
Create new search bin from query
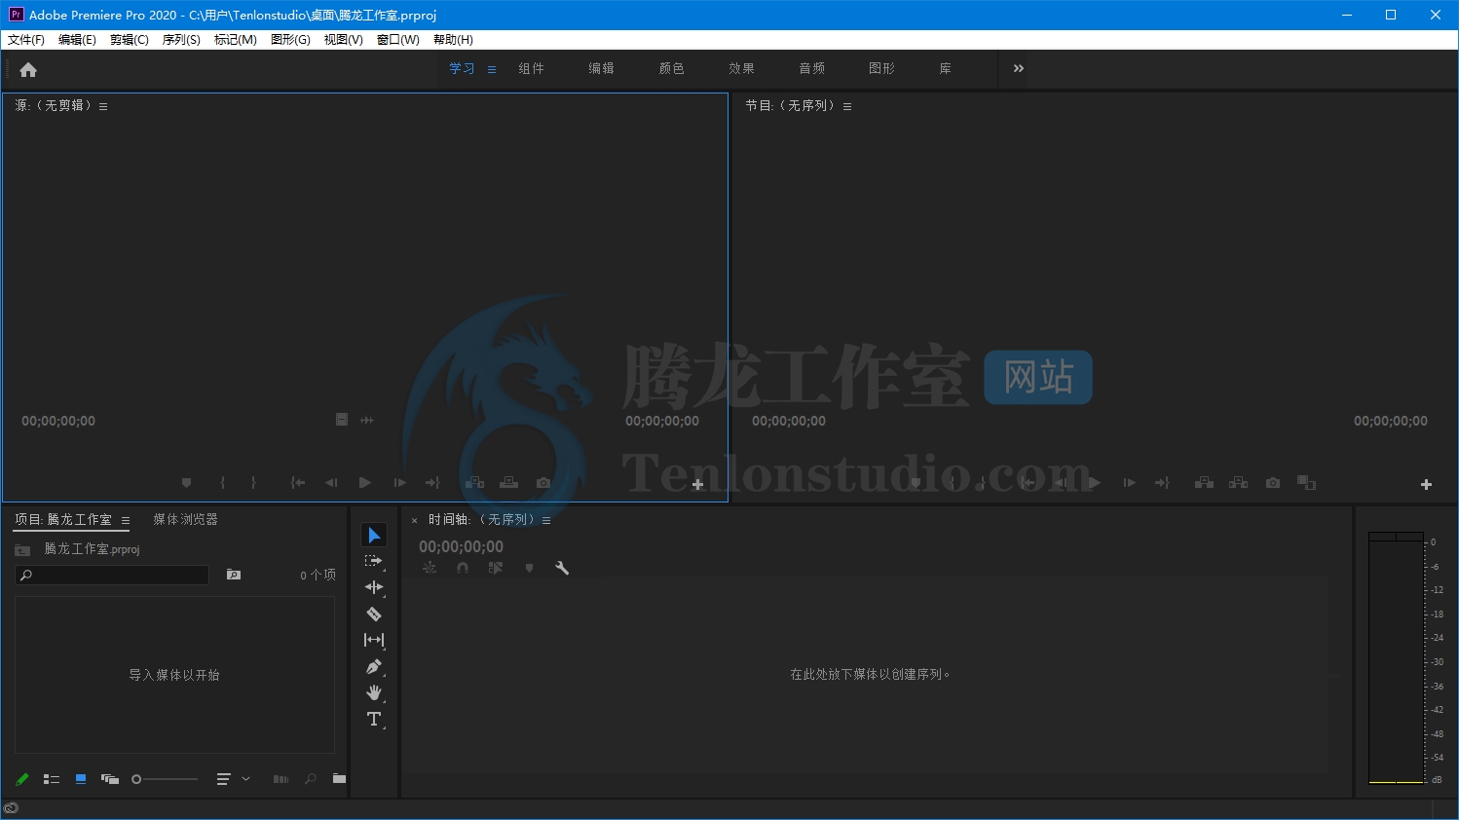coord(234,575)
